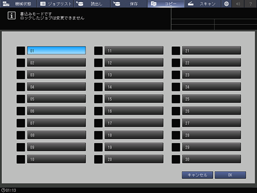The height and width of the screenshot is (193, 257).
Task: Toggle the lock box beside slot 21
Action: pos(176,51)
